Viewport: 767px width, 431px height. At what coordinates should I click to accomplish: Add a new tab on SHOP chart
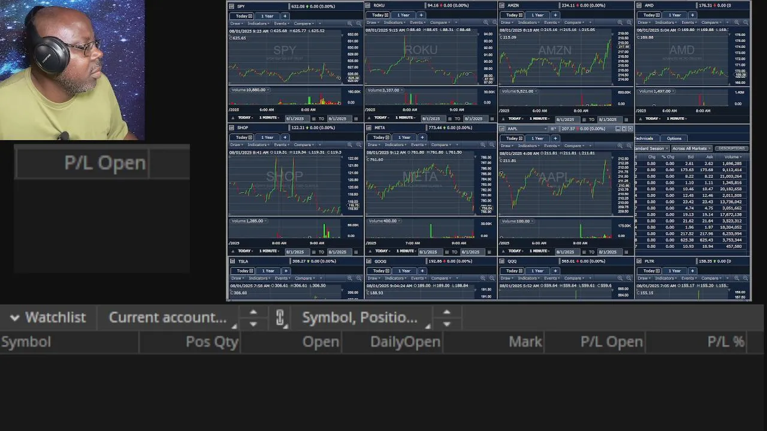(x=285, y=137)
